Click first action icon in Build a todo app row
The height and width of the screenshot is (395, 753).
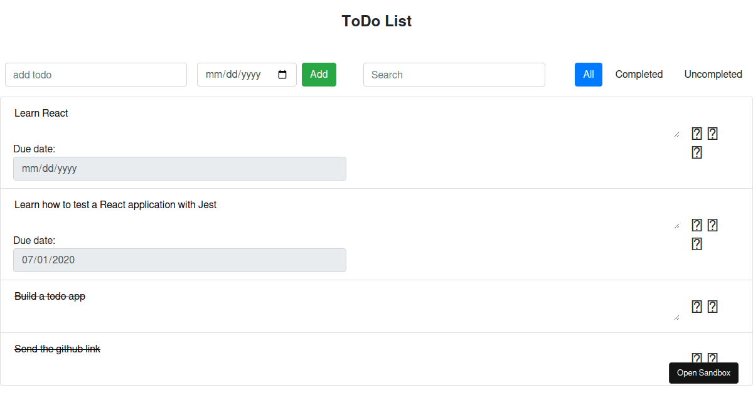point(697,307)
